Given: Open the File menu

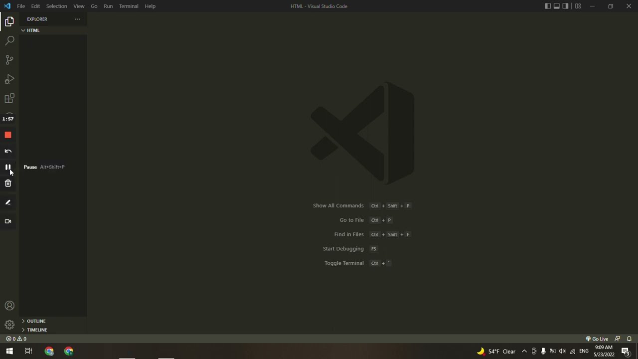Looking at the screenshot, I should tap(21, 6).
